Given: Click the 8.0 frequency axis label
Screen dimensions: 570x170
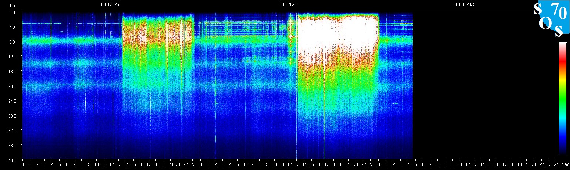Looking at the screenshot, I should click(x=12, y=42).
